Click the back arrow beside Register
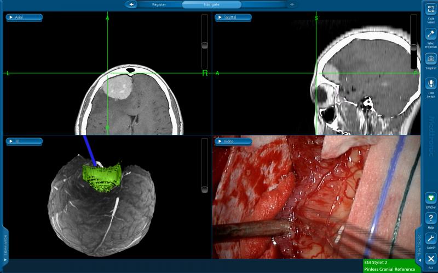Viewport: 438px width, 273px height. (x=131, y=4)
